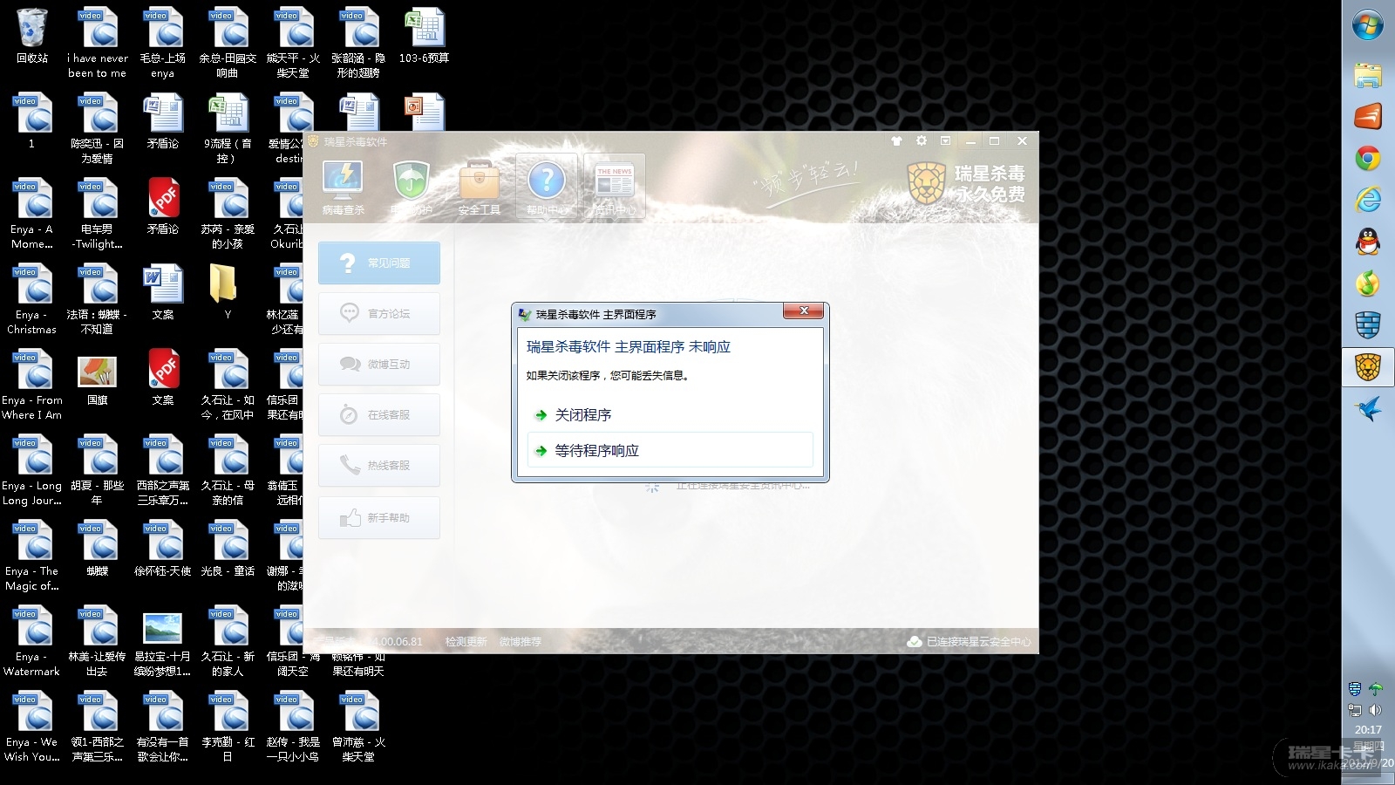This screenshot has height=785, width=1395.
Task: Select the 张韶涵 - 隐形的翅膀 video file
Action: click(358, 44)
